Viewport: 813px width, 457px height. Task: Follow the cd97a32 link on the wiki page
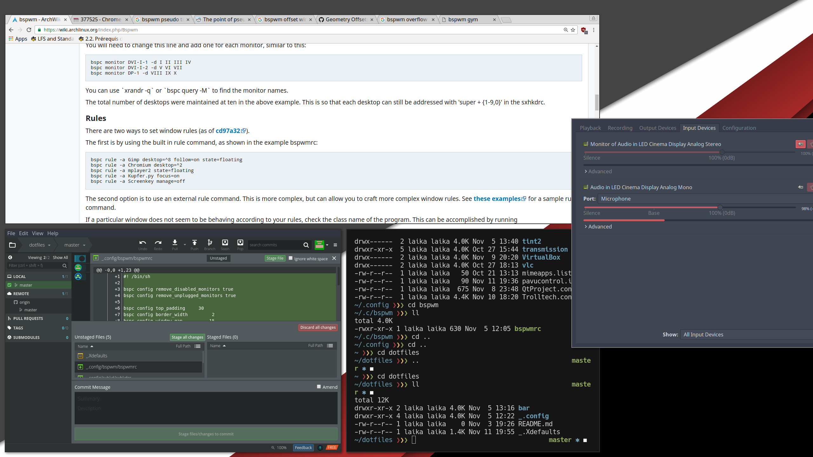228,130
